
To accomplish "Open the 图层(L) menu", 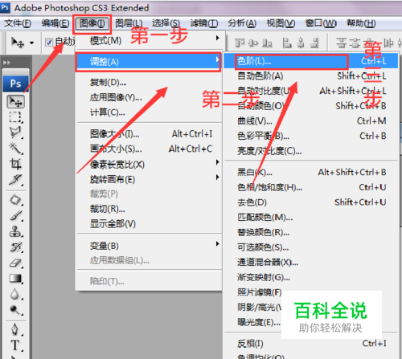I will click(x=129, y=23).
